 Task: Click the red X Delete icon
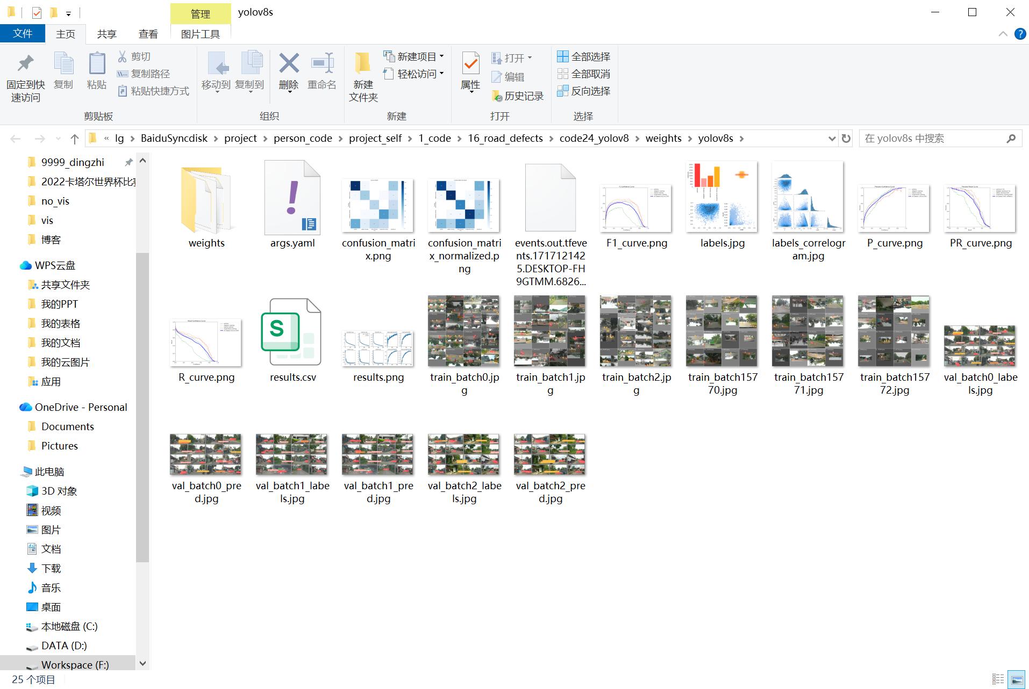click(289, 63)
